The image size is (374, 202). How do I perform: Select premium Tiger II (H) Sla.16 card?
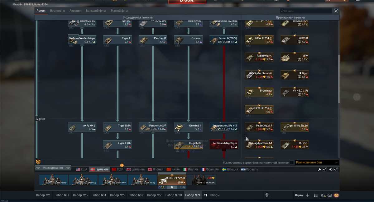pos(295,127)
